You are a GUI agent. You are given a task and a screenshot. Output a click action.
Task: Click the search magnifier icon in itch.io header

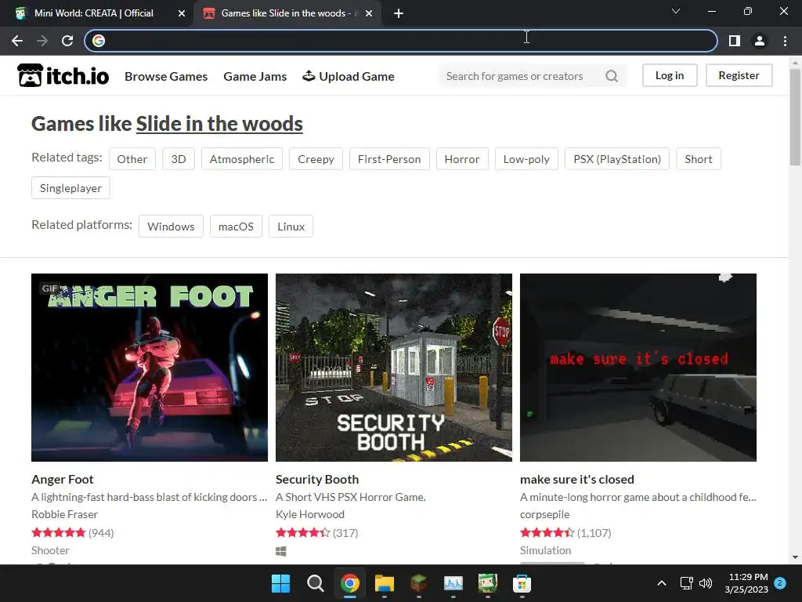coord(612,76)
